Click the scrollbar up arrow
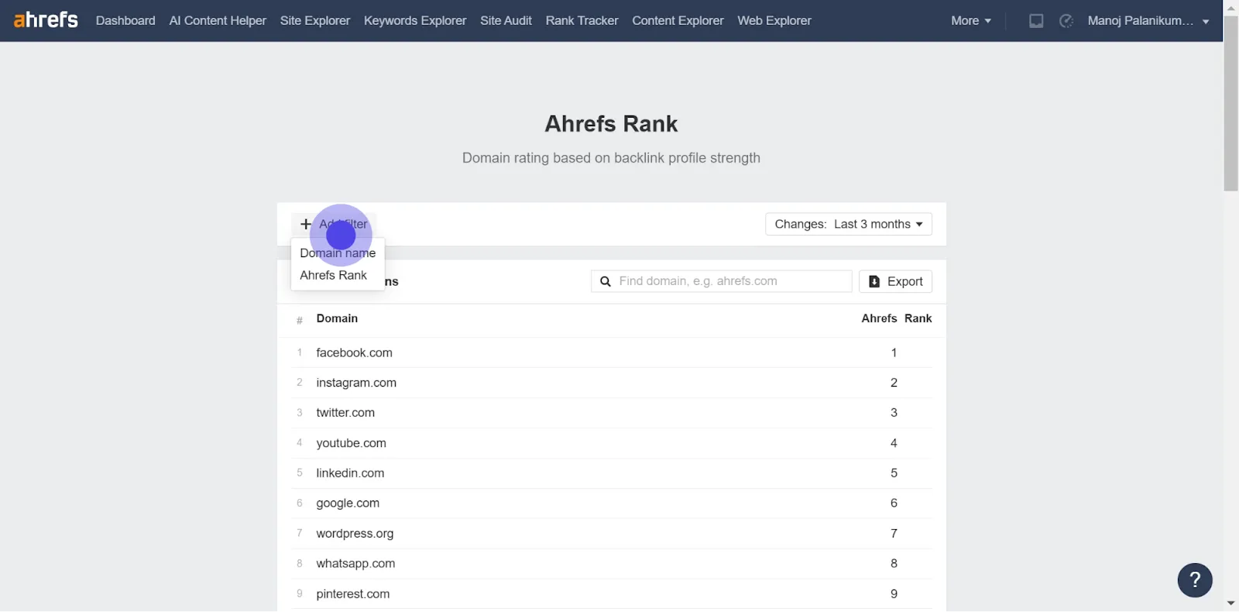1239x612 pixels. tap(1231, 7)
